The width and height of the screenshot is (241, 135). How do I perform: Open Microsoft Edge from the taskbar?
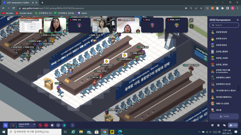pos(120,132)
